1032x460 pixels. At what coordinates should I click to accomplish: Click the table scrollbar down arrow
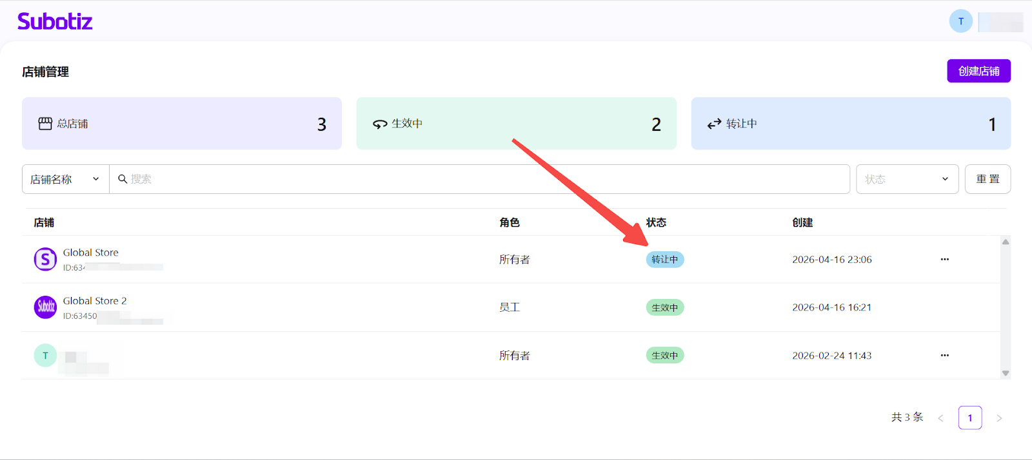pos(1005,374)
